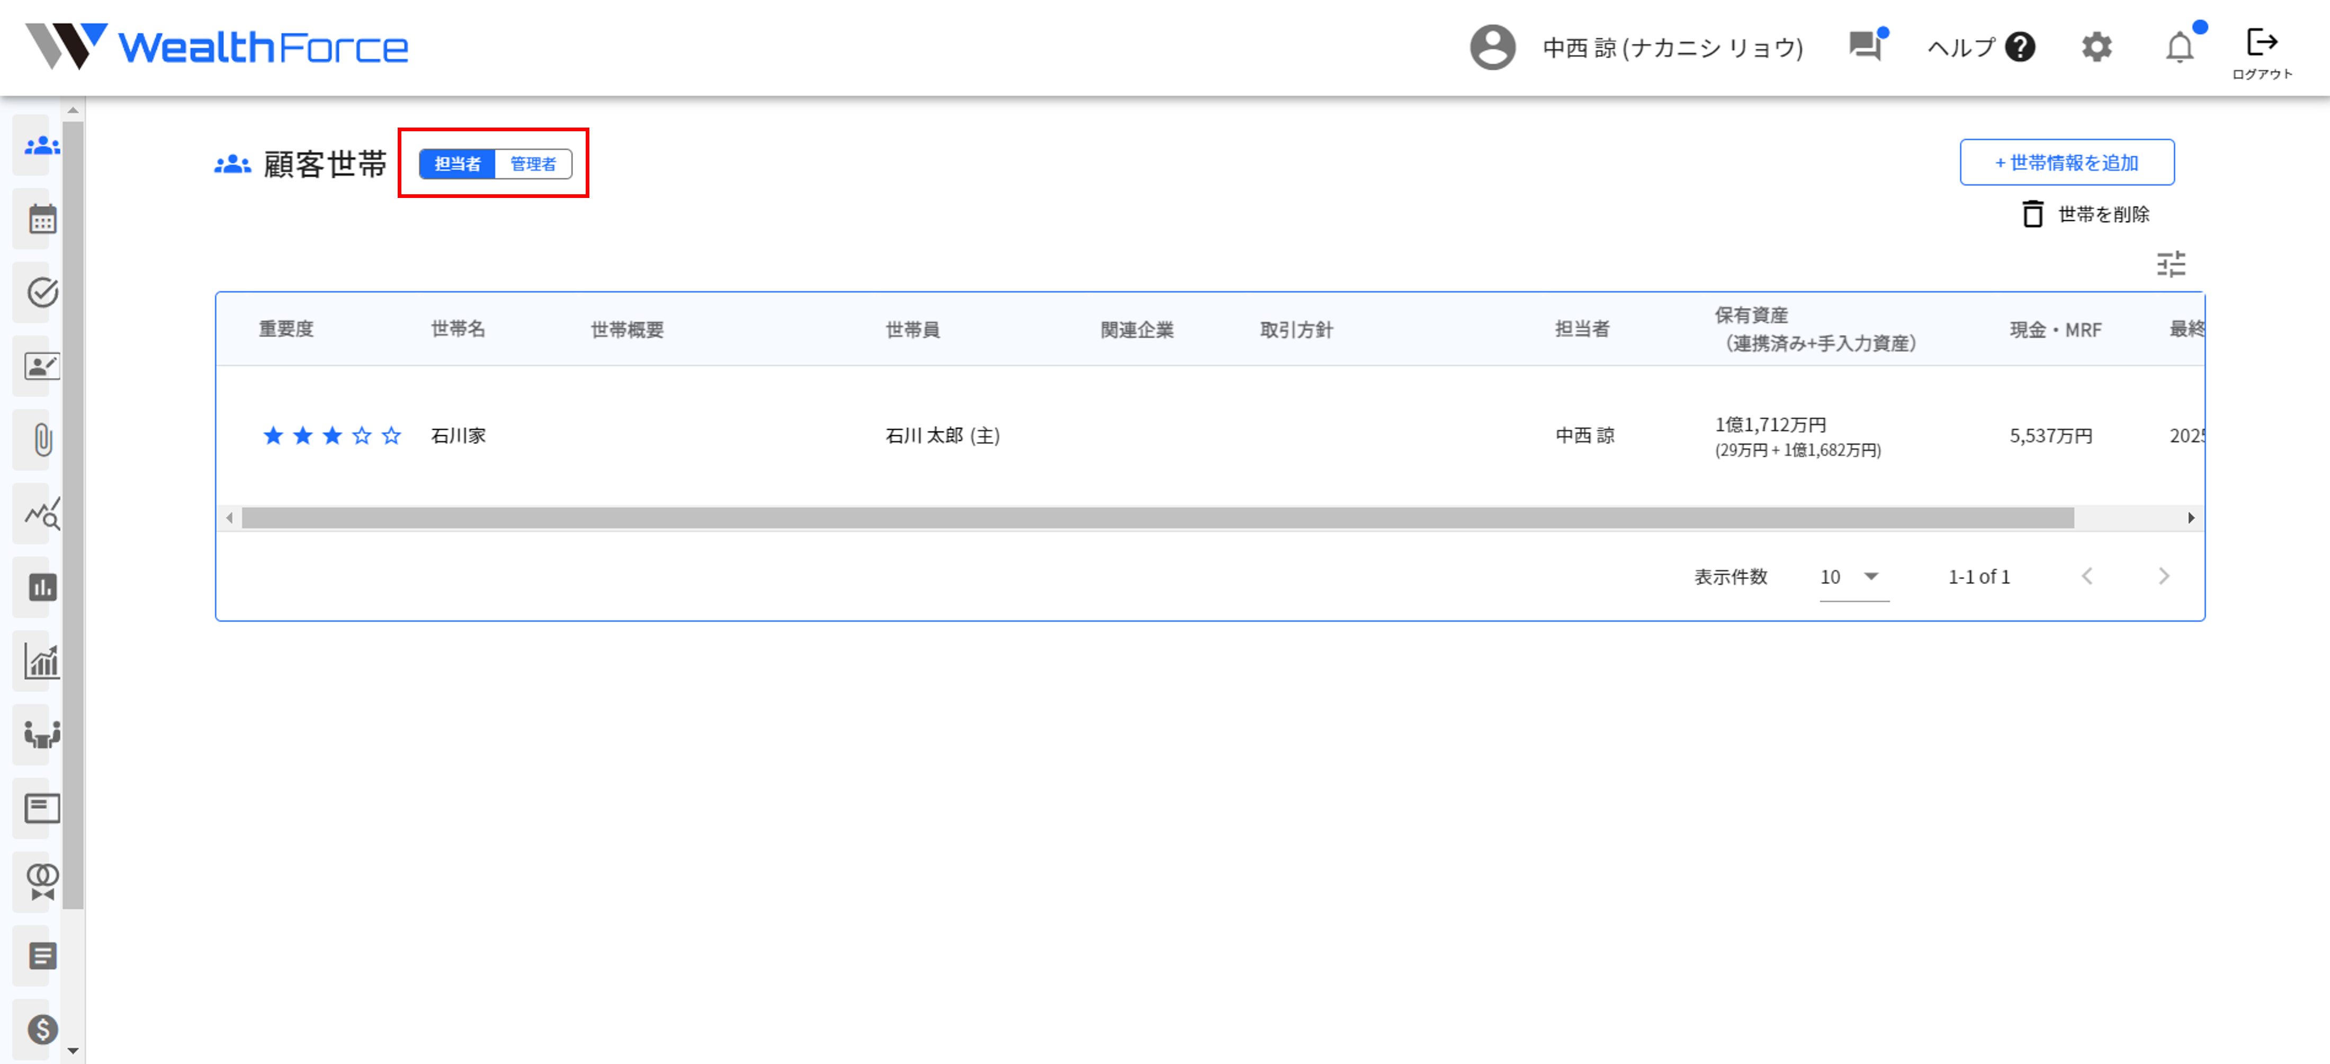Open the help question mark icon
The image size is (2330, 1064).
[2020, 47]
